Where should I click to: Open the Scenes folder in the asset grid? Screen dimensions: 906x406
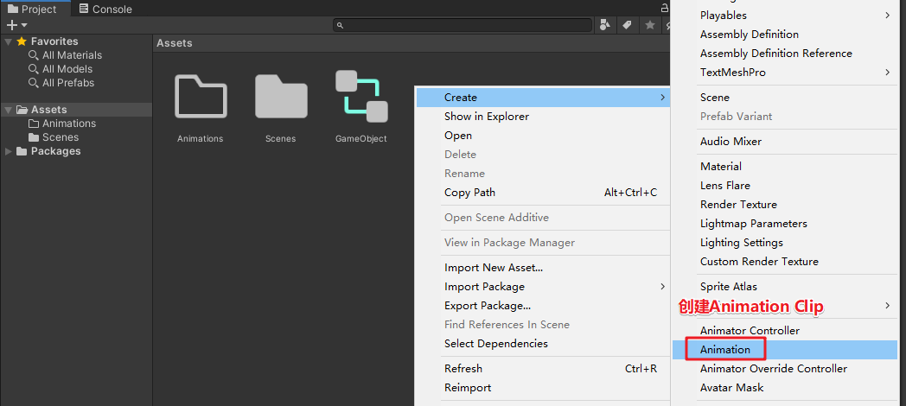[x=281, y=96]
